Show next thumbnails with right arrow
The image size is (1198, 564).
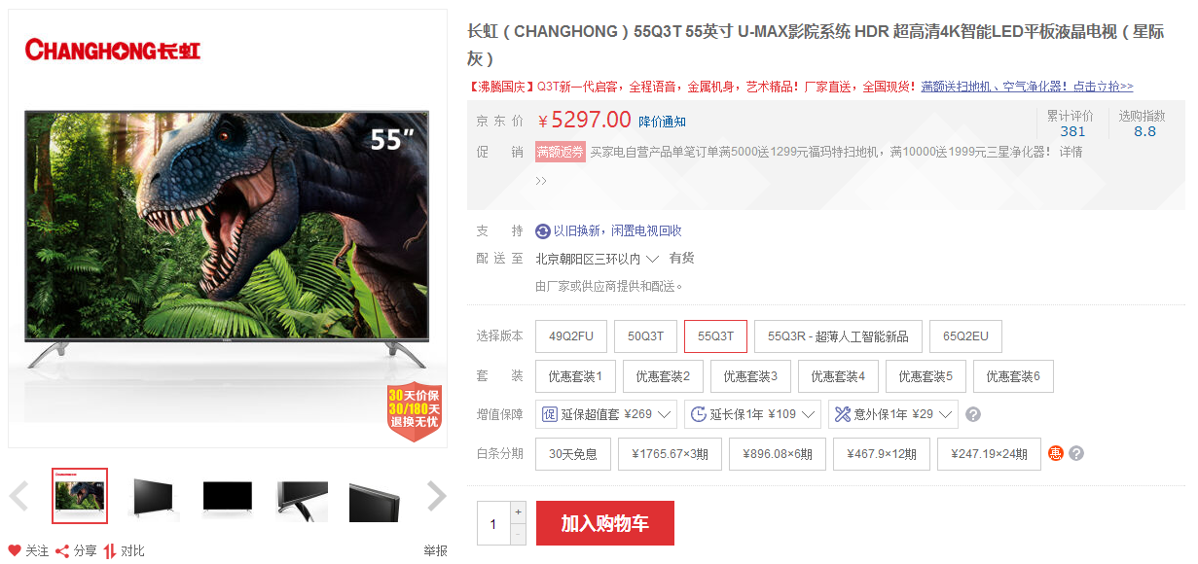pos(437,496)
